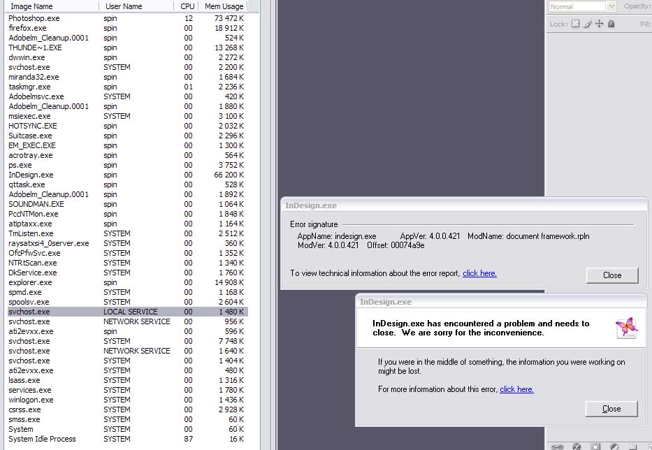Viewport: 652px width, 450px height.
Task: Select THUNDE~1.EXE process row
Action: tap(128, 48)
